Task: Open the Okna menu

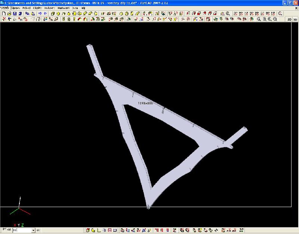Action: point(75,7)
